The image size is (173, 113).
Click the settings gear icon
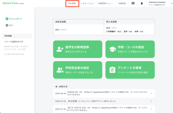pyautogui.click(x=7, y=25)
